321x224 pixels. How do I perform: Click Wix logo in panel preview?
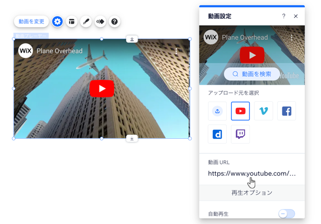(x=211, y=37)
